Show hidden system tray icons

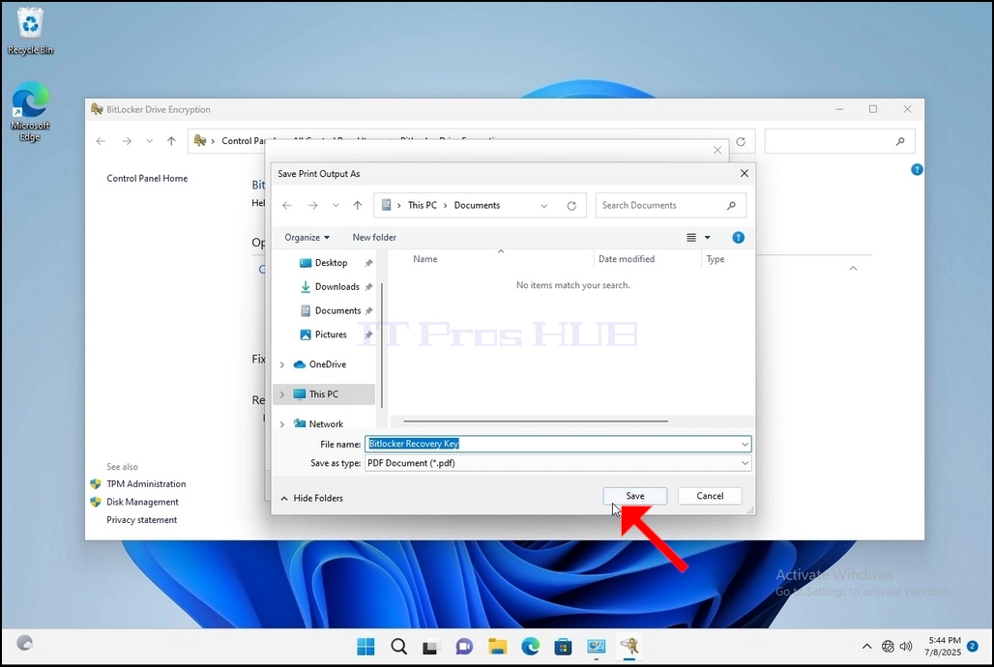[x=866, y=647]
